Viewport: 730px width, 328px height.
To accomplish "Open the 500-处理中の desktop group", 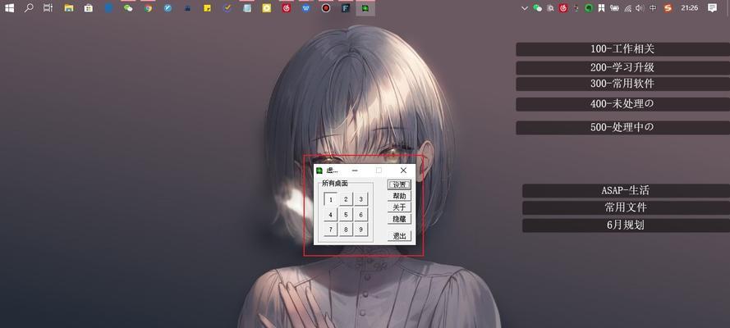I will 622,128.
